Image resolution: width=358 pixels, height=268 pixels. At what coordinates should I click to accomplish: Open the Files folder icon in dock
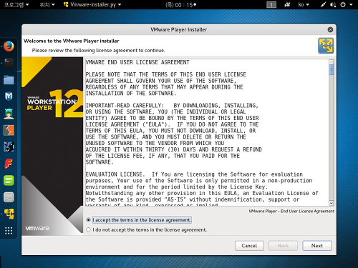(9, 80)
